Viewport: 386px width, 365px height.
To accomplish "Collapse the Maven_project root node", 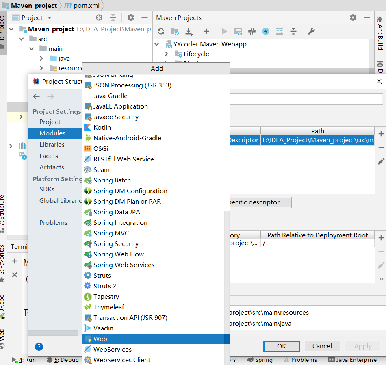I will (x=11, y=29).
